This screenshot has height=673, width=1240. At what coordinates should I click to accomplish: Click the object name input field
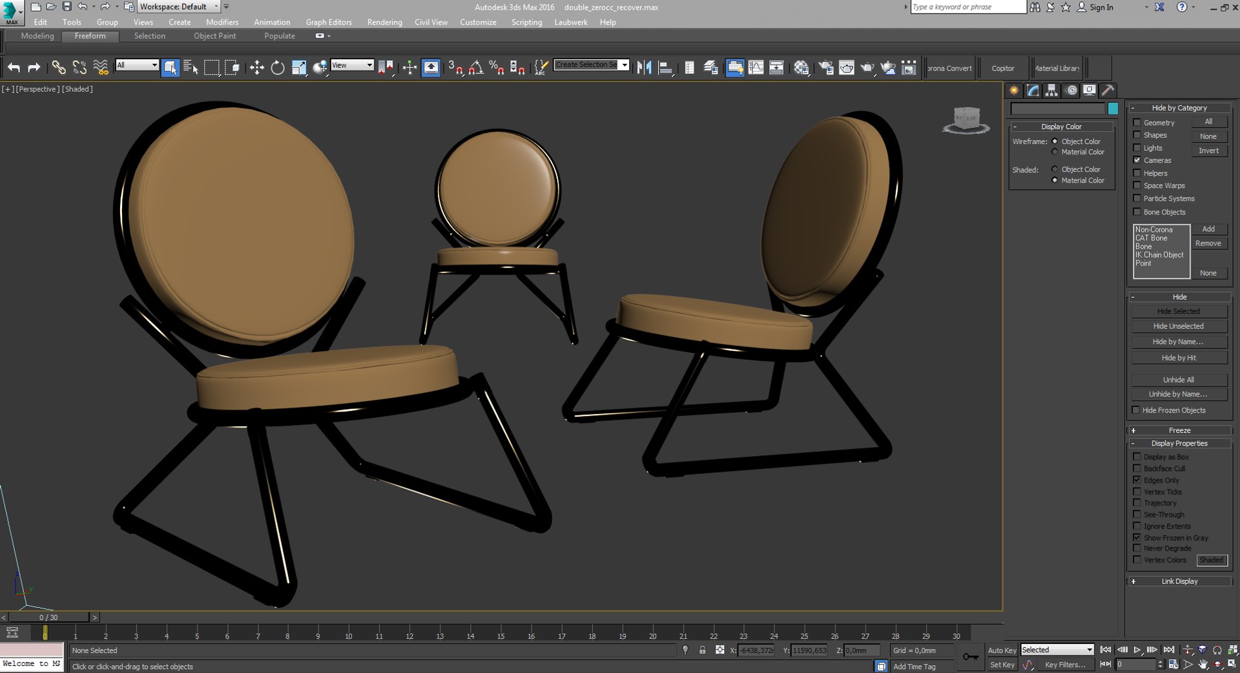(1058, 109)
